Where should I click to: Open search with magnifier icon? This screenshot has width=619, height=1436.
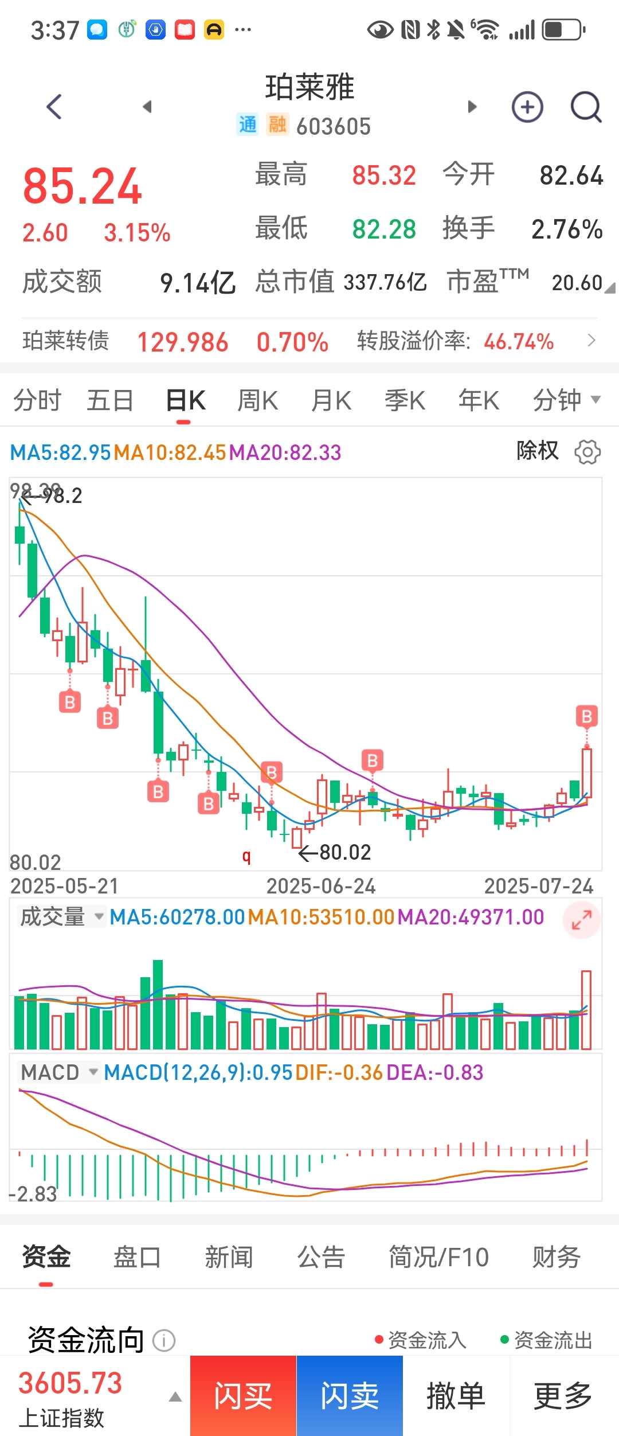[x=586, y=107]
